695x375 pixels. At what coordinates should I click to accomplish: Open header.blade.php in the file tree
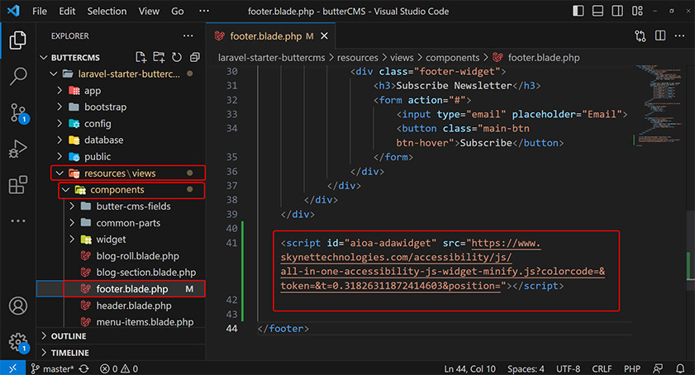[131, 306]
